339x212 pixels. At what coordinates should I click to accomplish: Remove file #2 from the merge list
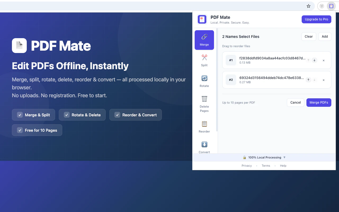click(324, 80)
